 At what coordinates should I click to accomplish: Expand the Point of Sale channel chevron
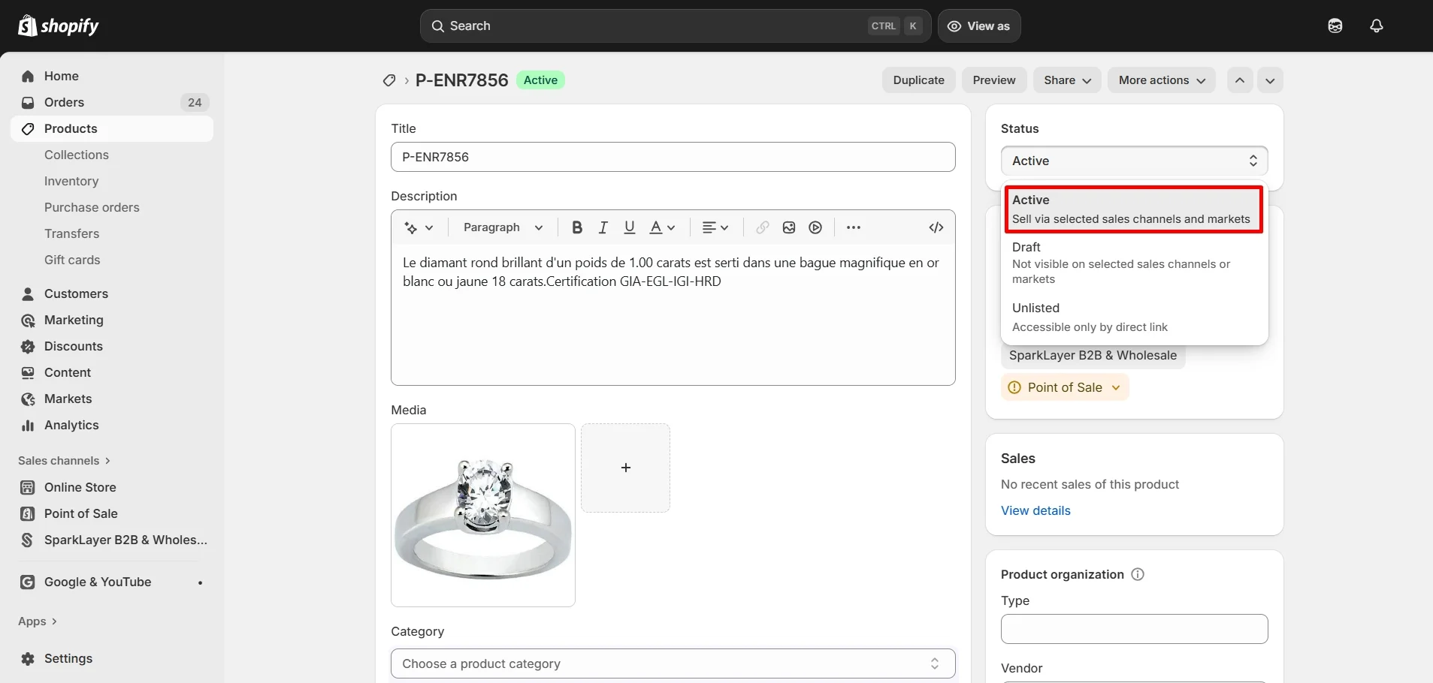coord(1117,387)
